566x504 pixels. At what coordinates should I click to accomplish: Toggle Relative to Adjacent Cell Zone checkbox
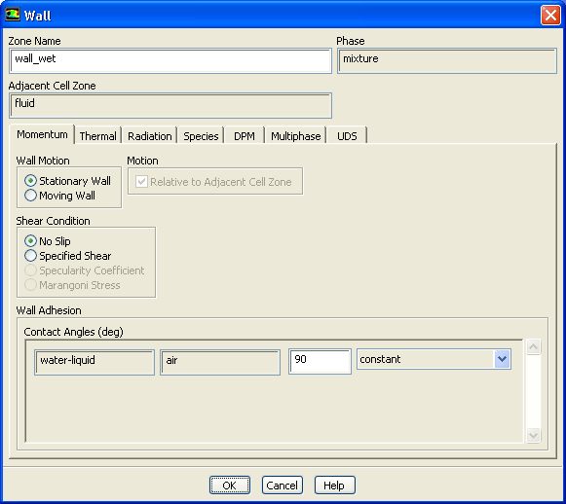click(x=141, y=182)
